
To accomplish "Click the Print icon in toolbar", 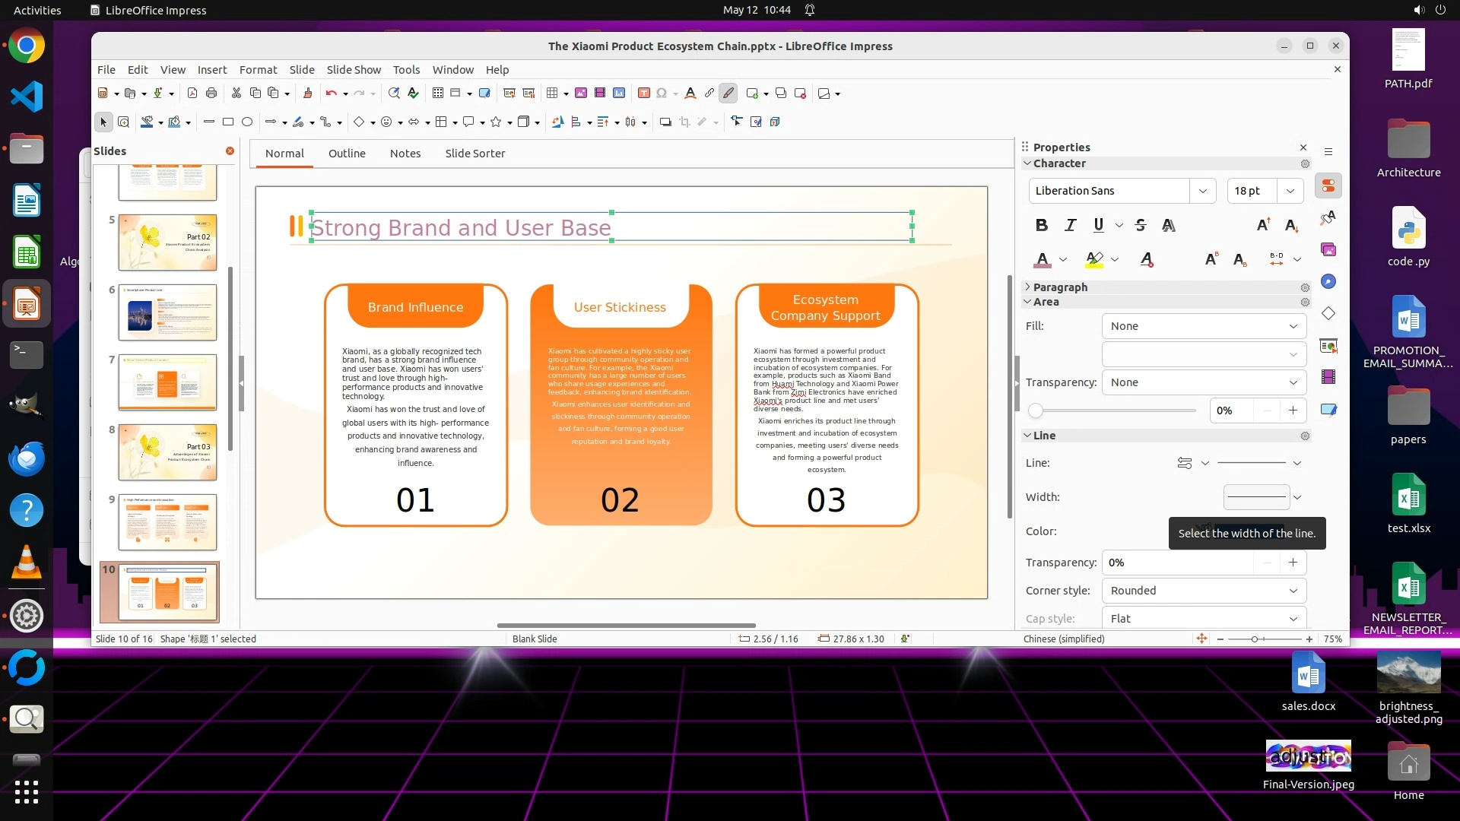I will pos(211,94).
